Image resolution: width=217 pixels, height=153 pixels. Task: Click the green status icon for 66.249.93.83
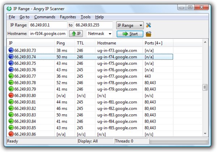coord(11,115)
